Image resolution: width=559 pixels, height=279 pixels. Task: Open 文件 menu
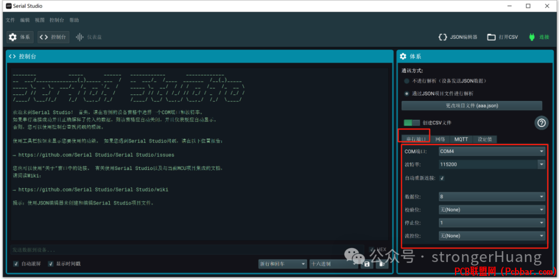pyautogui.click(x=10, y=20)
